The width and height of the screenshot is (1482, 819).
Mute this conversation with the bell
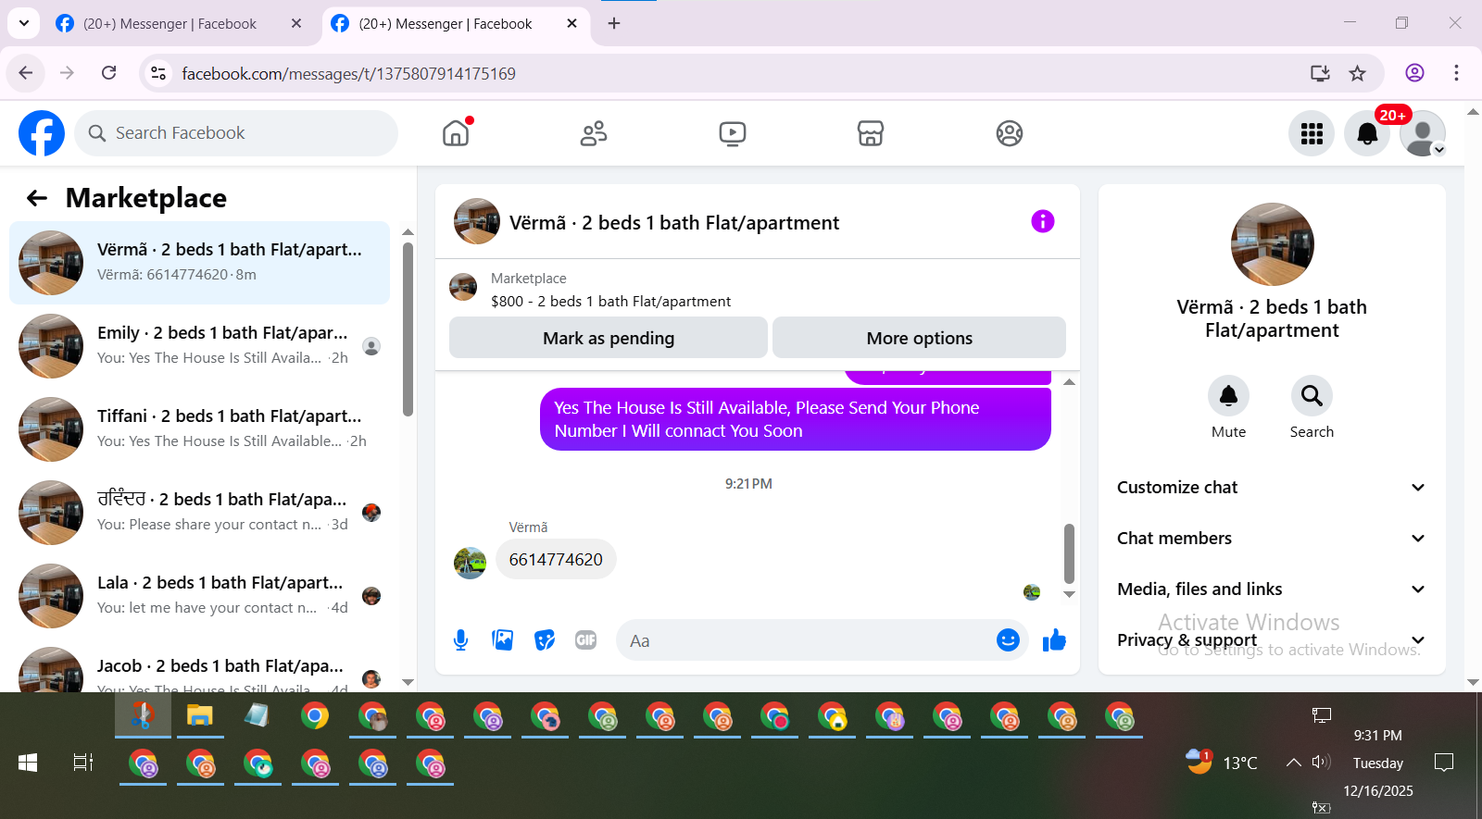click(1228, 396)
